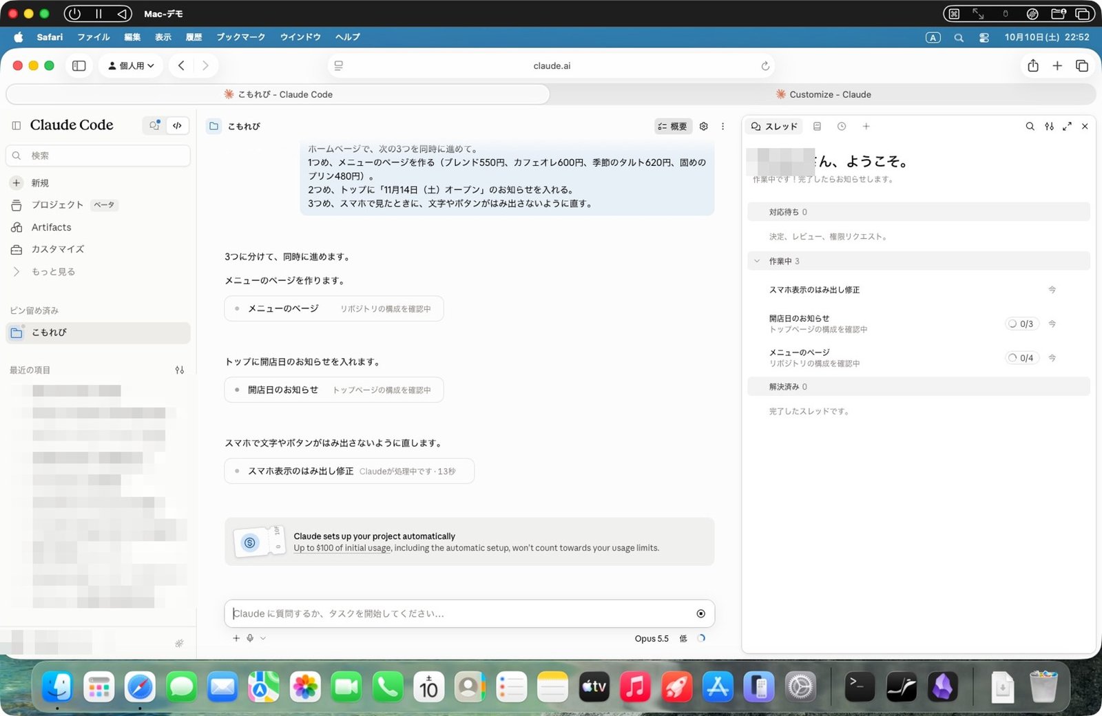Click the 解決済み 0 section header
This screenshot has width=1102, height=716.
point(919,387)
